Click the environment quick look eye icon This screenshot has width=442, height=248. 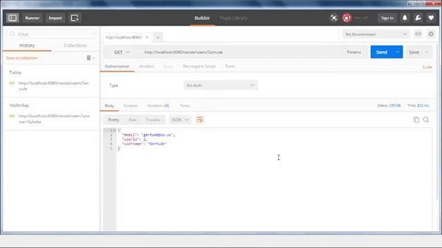pos(418,34)
